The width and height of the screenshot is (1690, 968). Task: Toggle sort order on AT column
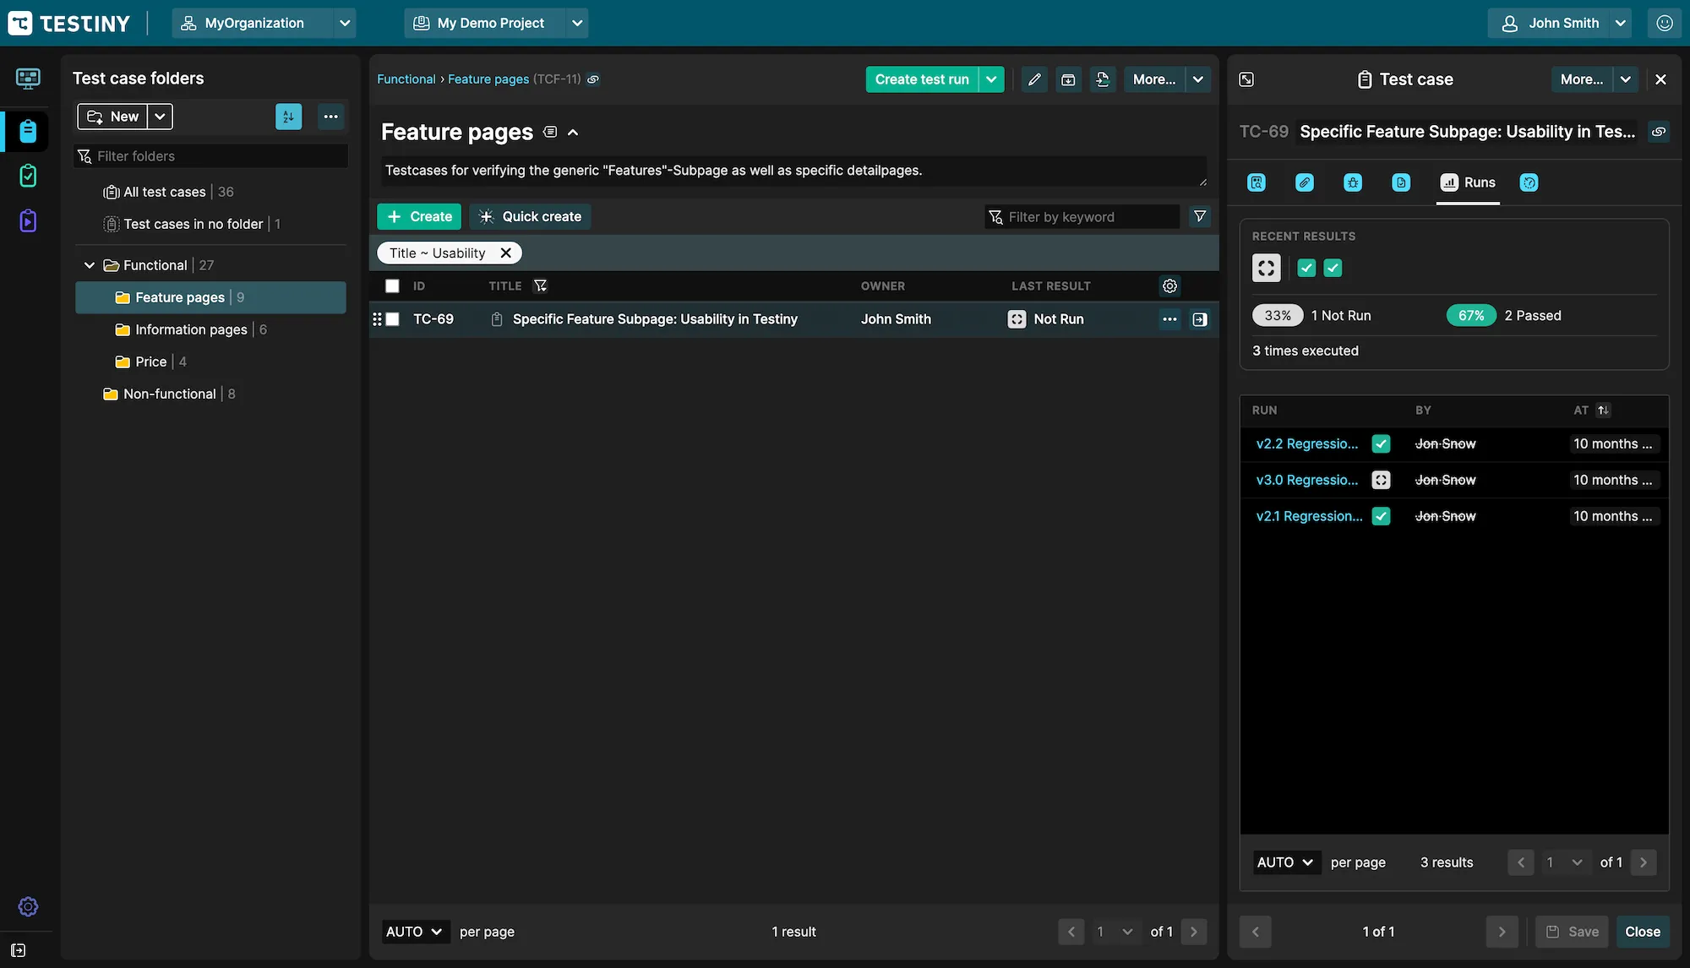click(1603, 411)
